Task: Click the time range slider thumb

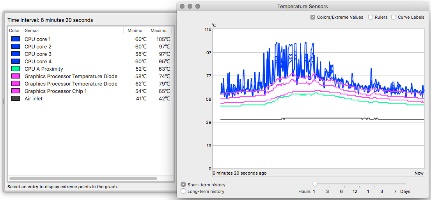Action: point(315,184)
